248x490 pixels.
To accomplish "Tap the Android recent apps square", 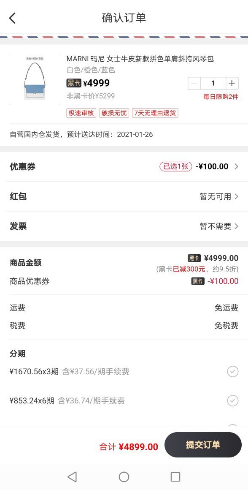I will click(x=175, y=477).
